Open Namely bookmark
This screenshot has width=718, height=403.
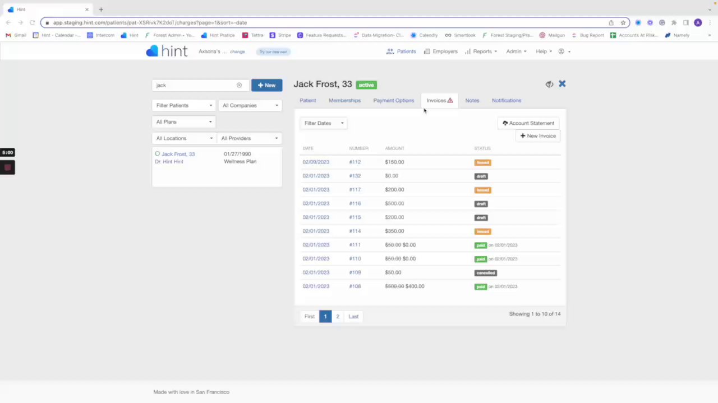(677, 35)
